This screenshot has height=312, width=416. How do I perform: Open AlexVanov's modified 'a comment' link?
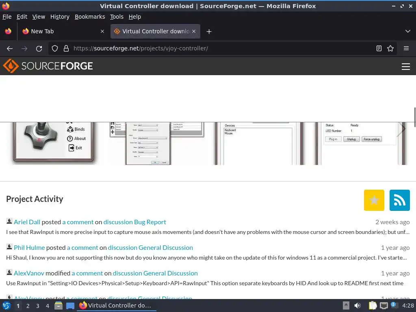click(87, 273)
